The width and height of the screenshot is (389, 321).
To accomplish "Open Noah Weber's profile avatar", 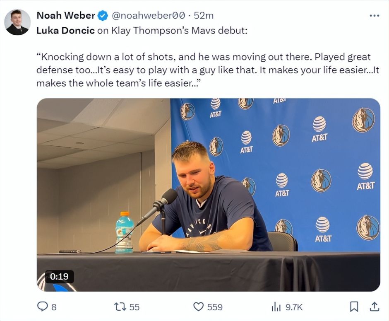I will point(17,22).
